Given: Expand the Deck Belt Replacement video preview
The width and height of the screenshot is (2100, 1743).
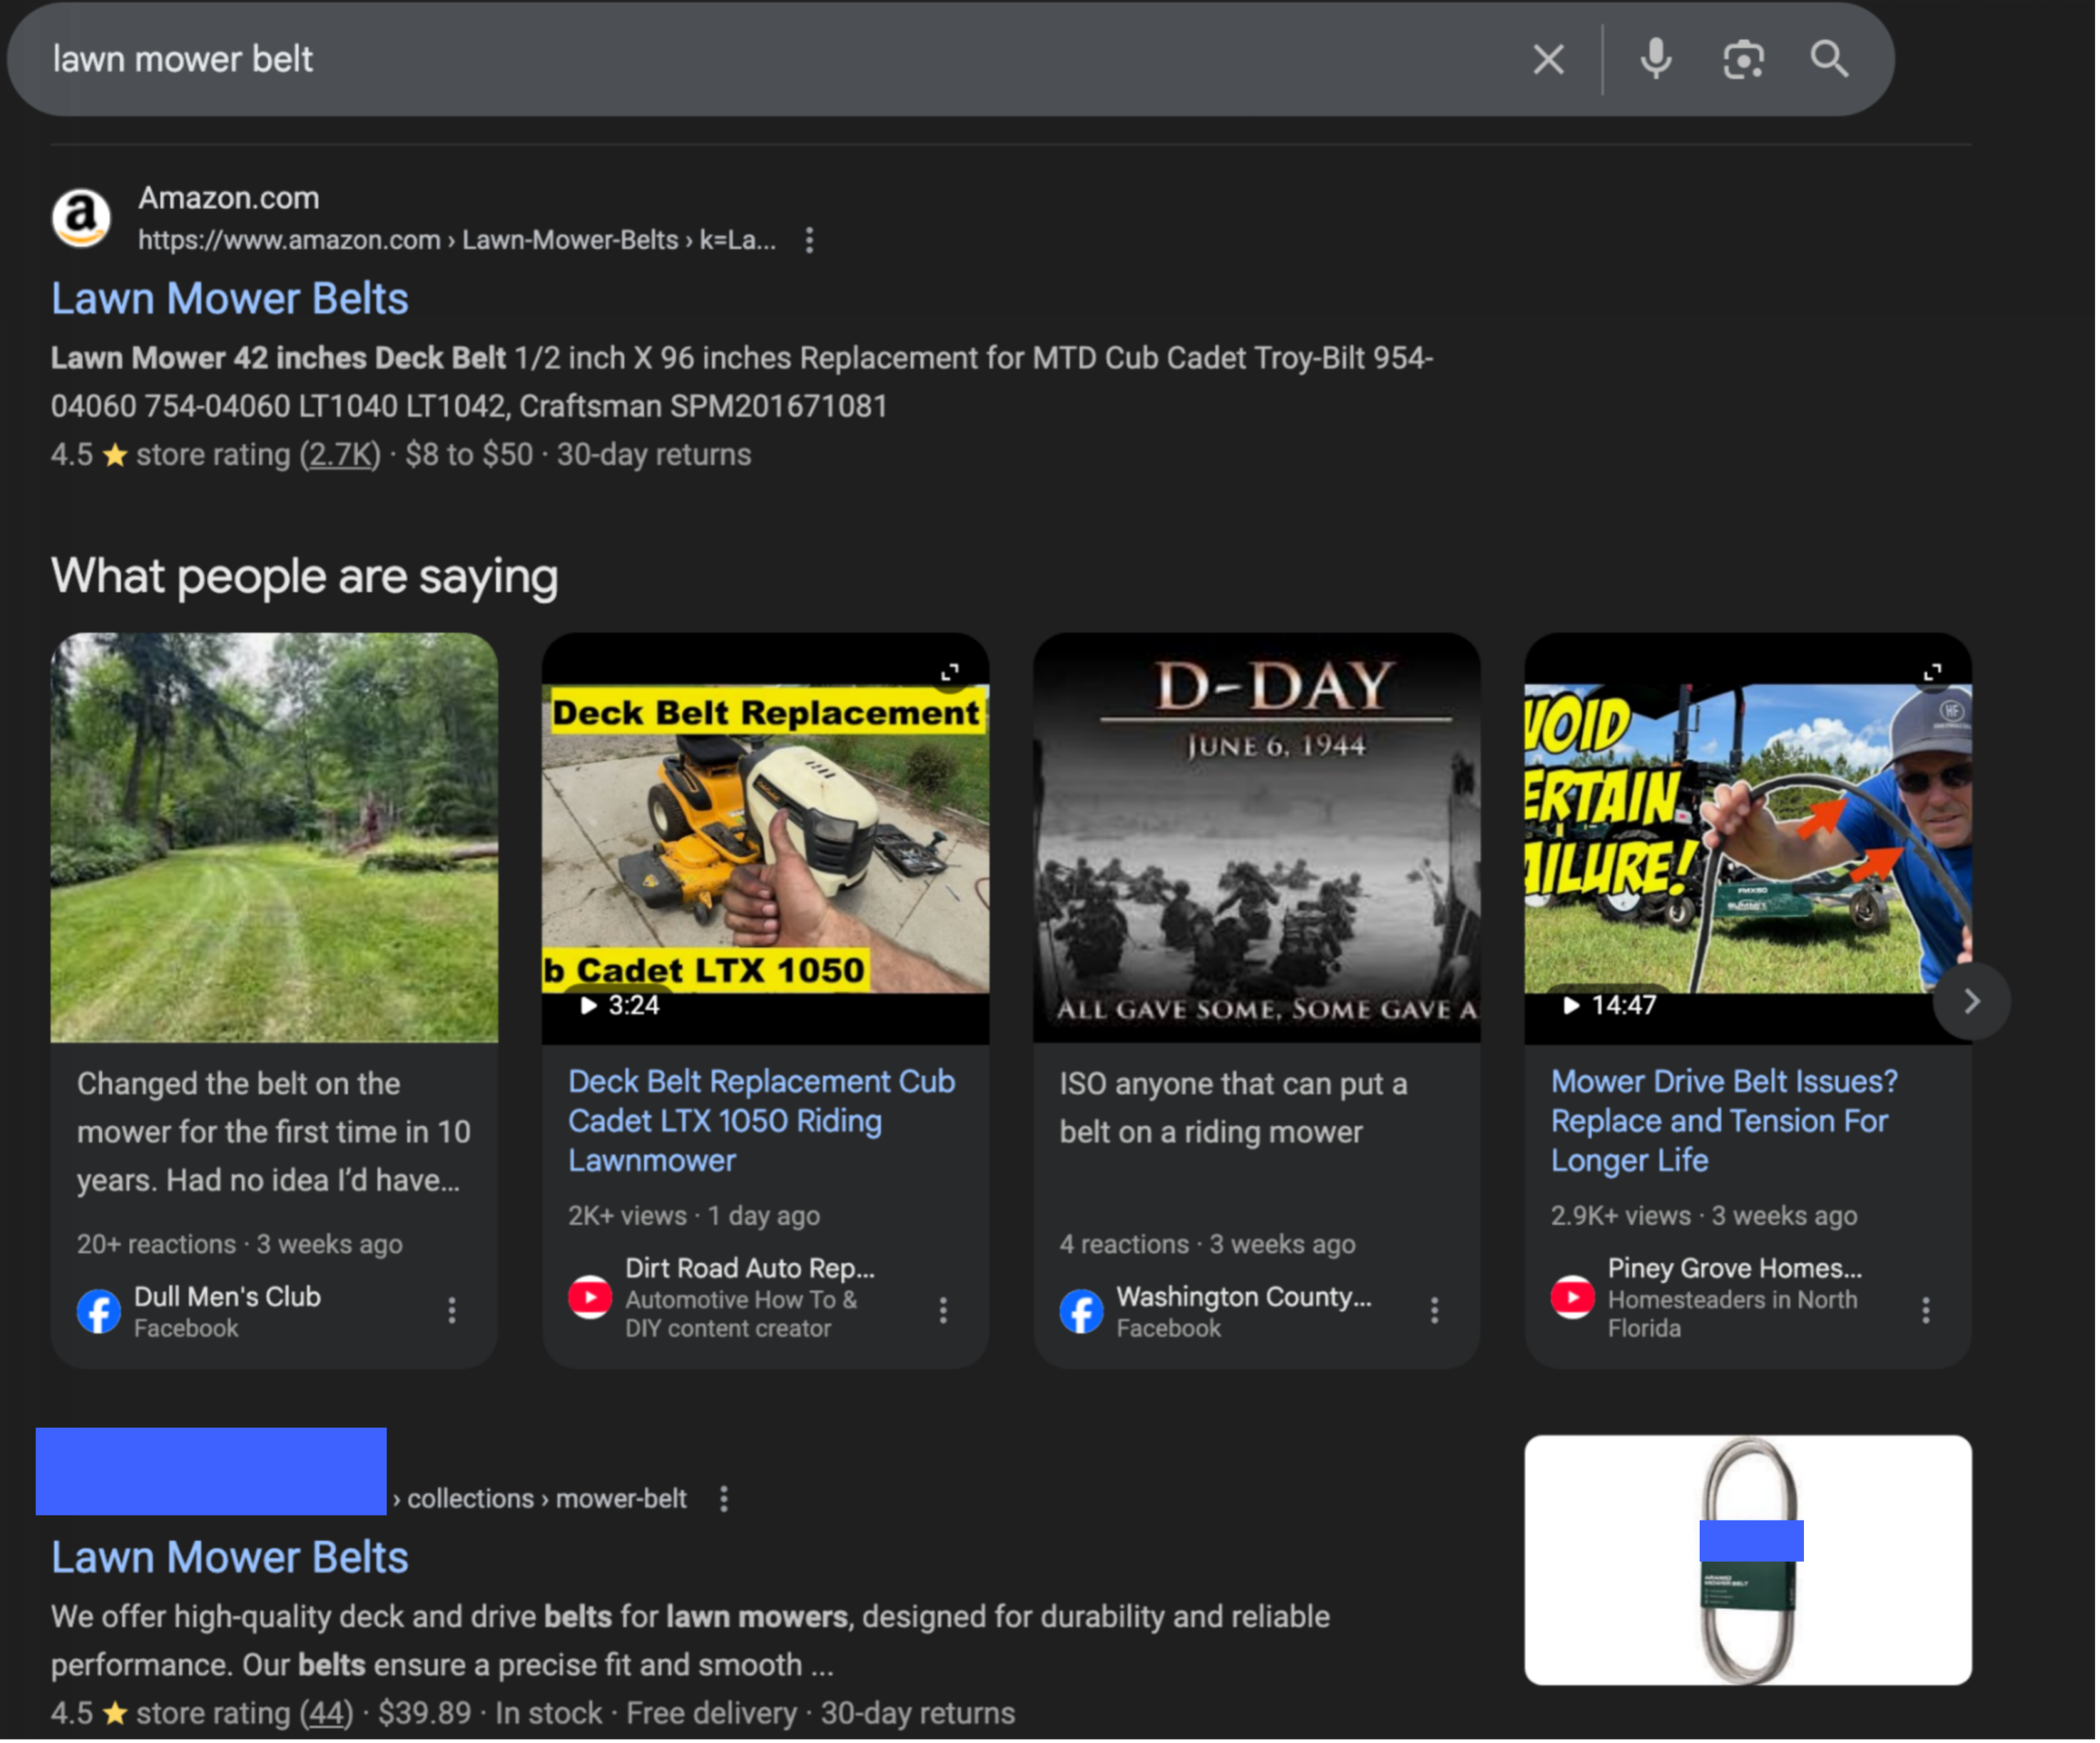Looking at the screenshot, I should click(x=950, y=671).
